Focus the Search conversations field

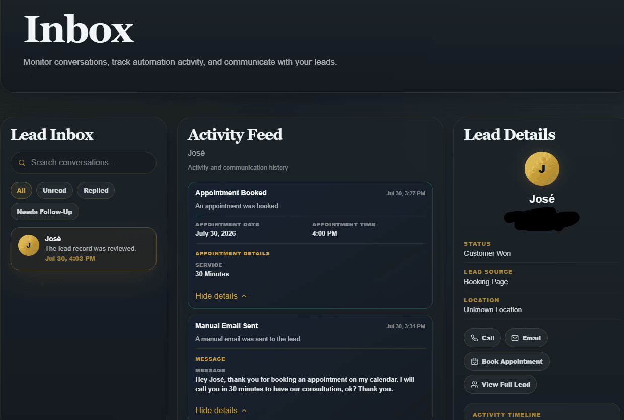84,163
